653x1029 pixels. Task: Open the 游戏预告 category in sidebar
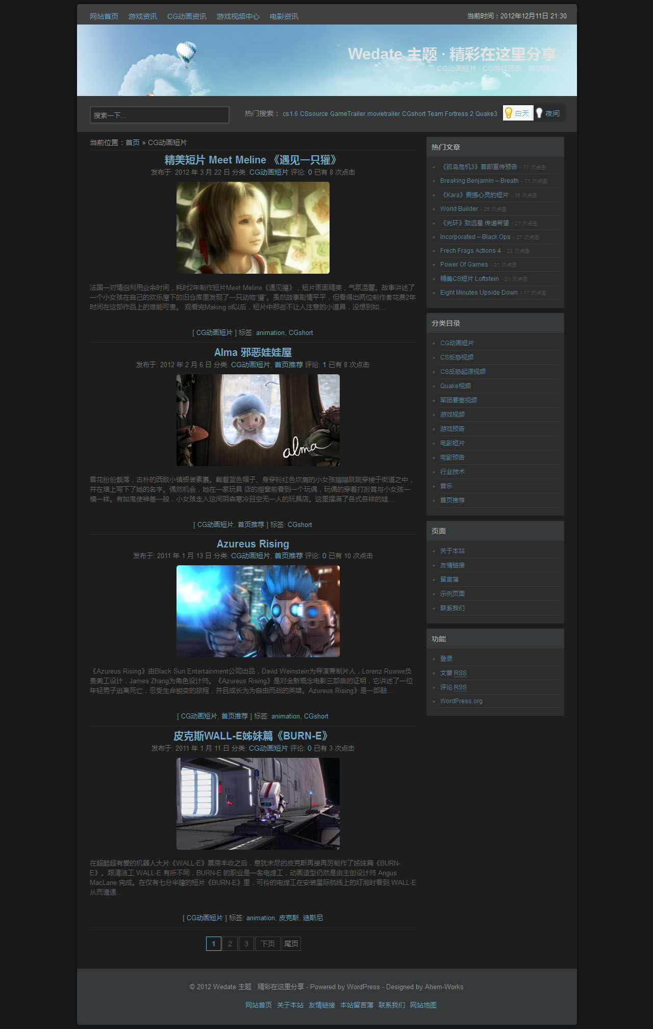[453, 429]
